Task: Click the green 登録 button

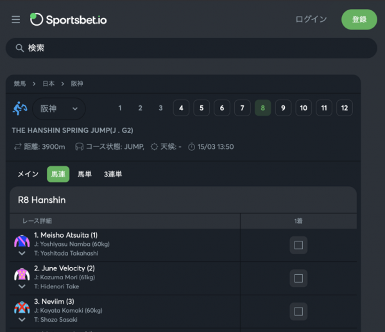Action: (x=359, y=19)
